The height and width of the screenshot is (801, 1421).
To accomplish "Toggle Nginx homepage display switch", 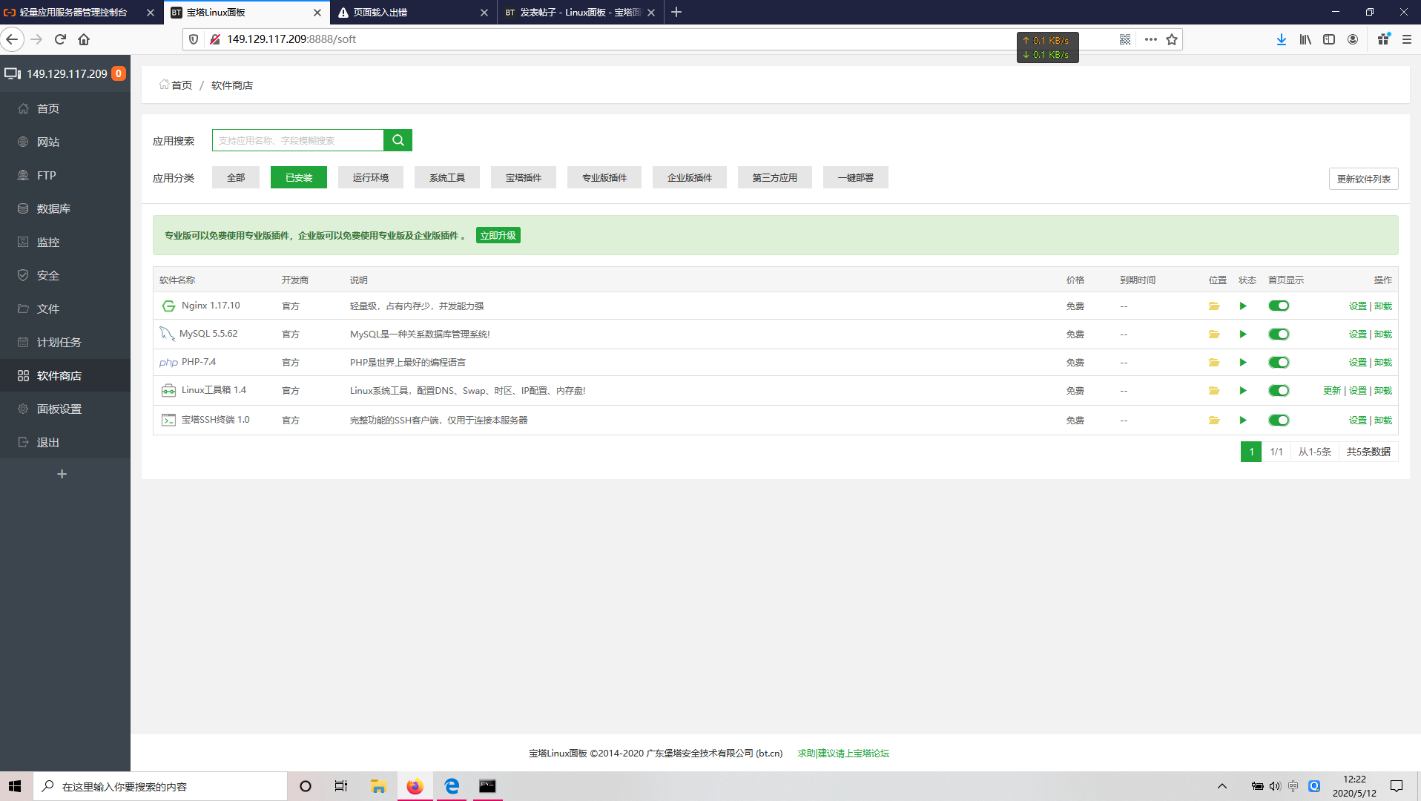I will tap(1279, 306).
